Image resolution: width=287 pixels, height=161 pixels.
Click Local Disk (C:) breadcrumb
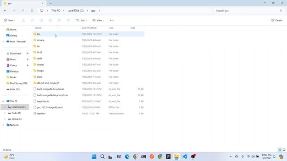click(x=75, y=11)
